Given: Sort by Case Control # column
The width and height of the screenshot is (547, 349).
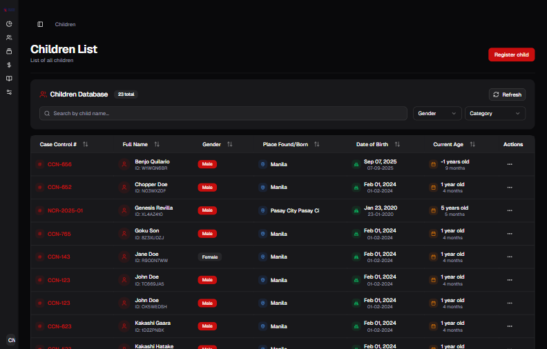Looking at the screenshot, I should 86,145.
